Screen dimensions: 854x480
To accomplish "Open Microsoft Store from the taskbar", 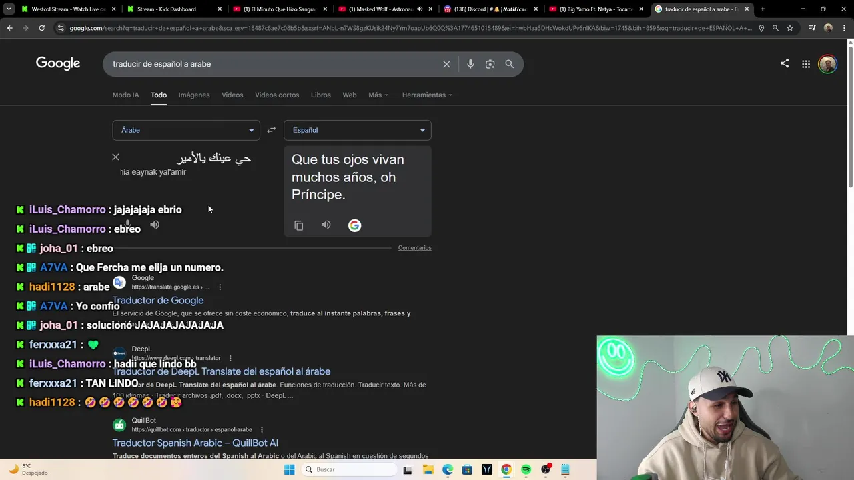I will (x=467, y=469).
